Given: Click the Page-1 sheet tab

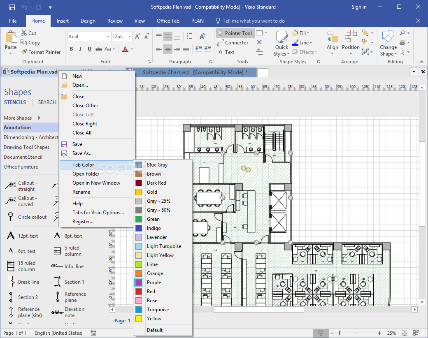Looking at the screenshot, I should (x=122, y=321).
